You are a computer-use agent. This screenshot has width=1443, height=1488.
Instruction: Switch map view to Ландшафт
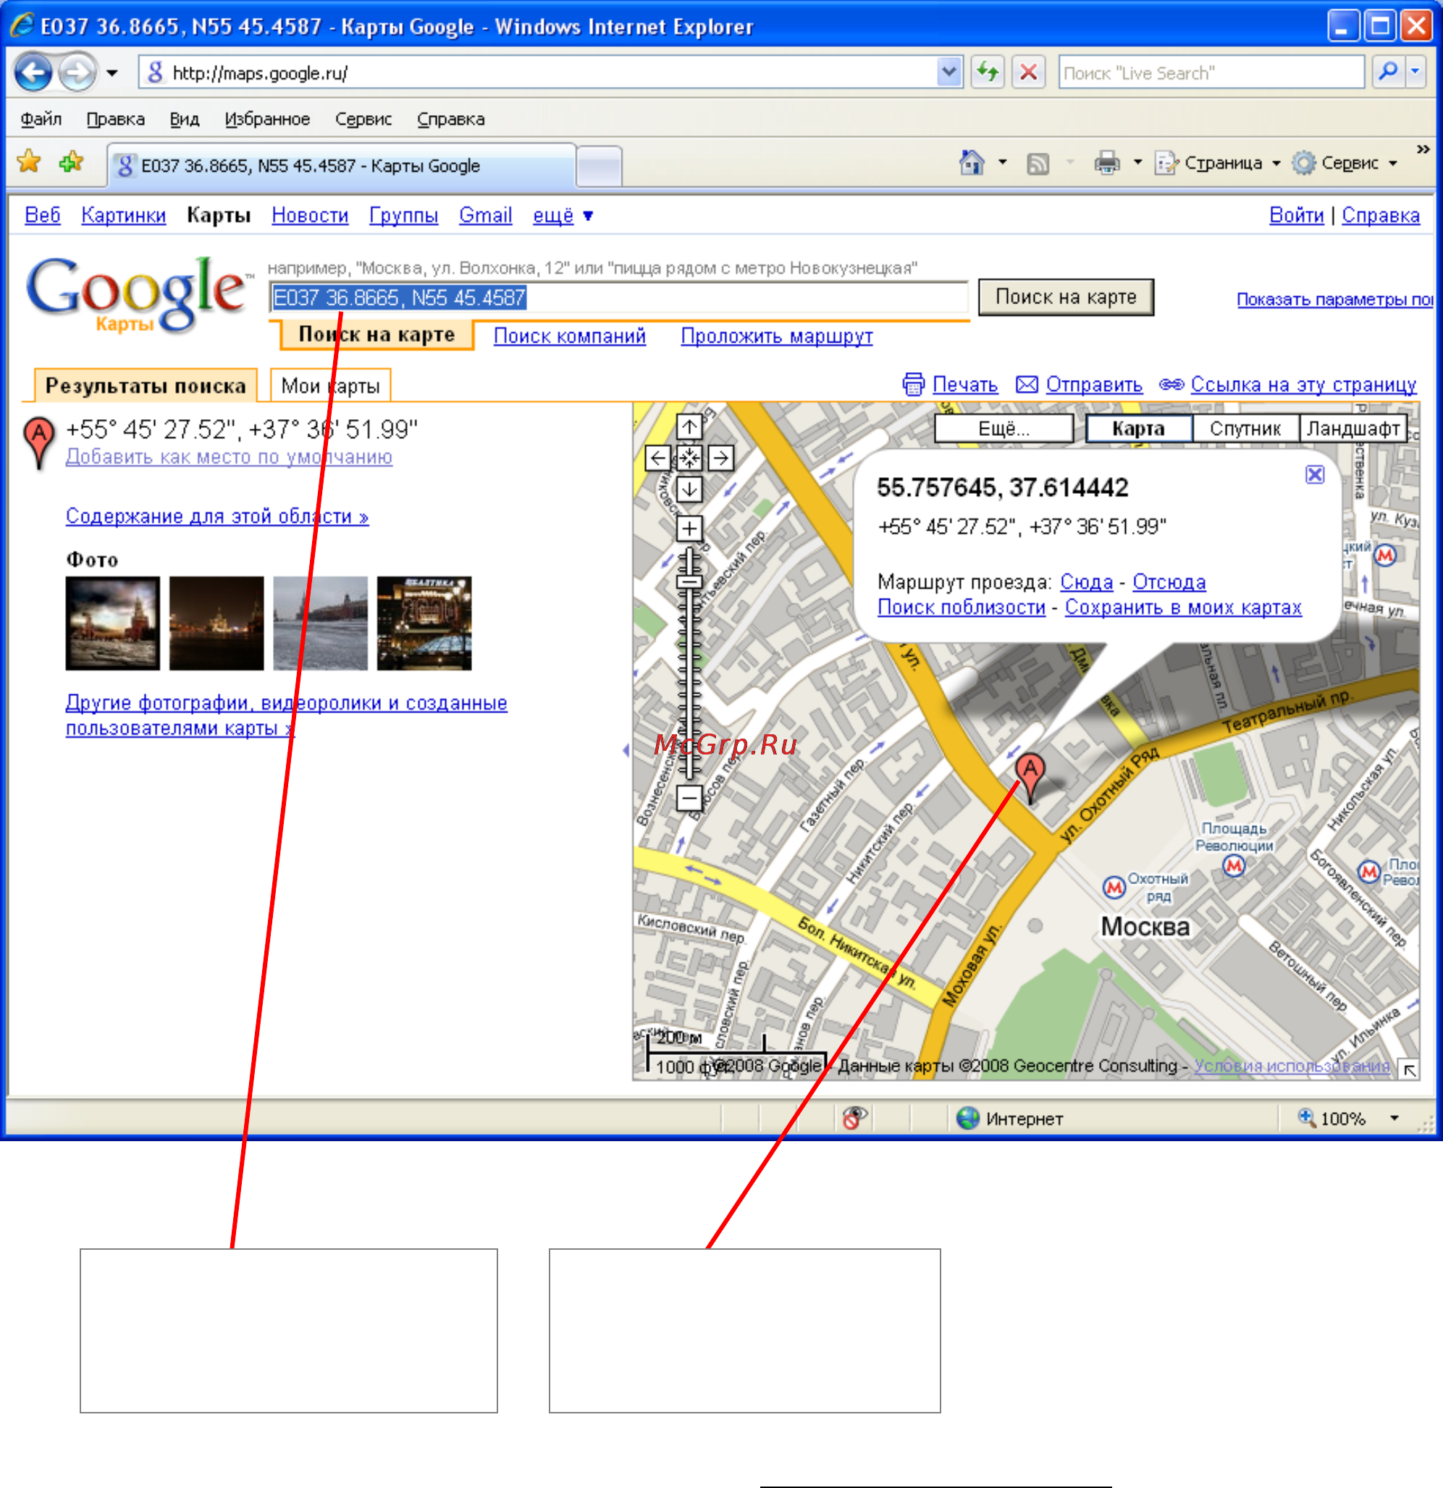(1352, 429)
